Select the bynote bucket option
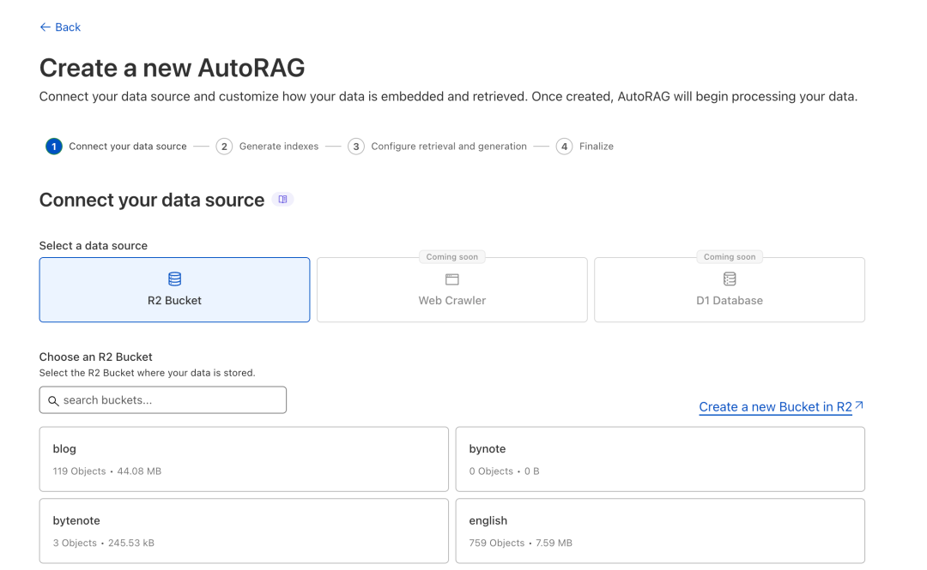927x570 pixels. 659,459
